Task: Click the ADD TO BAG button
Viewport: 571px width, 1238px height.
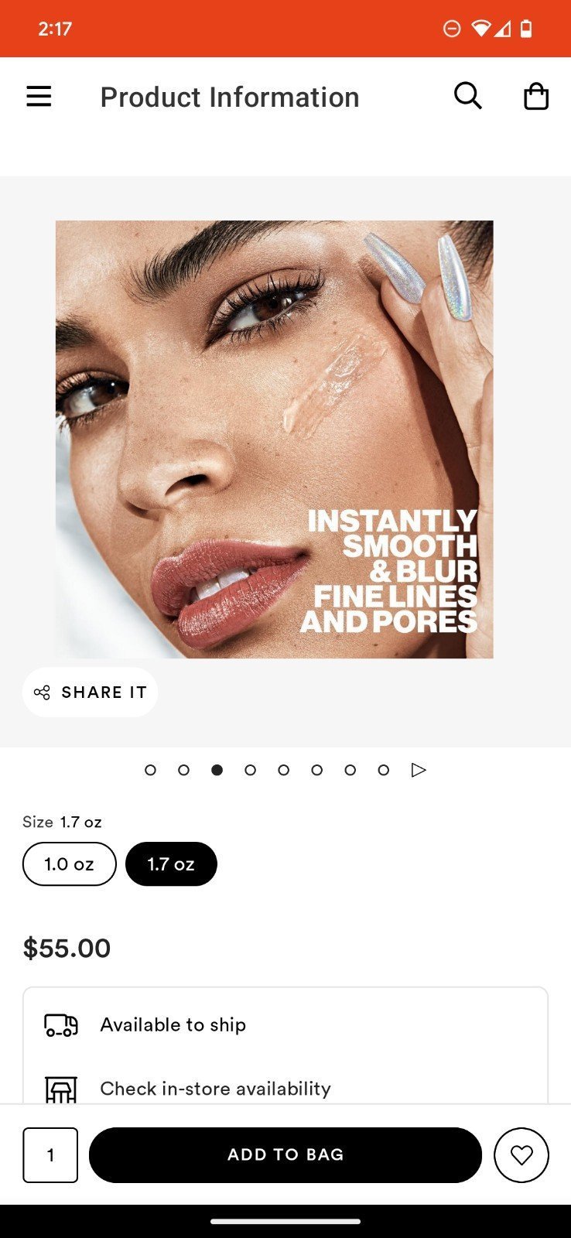Action: pyautogui.click(x=285, y=1155)
